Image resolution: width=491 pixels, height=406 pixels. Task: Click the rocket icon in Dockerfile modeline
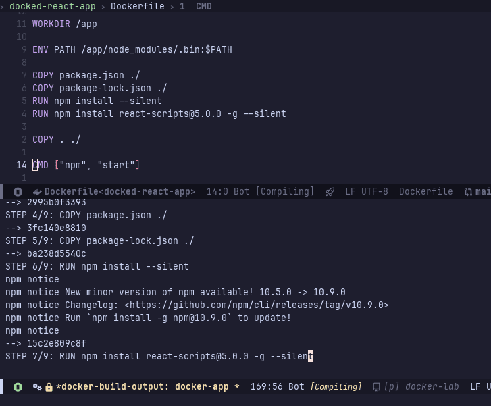[x=330, y=192]
